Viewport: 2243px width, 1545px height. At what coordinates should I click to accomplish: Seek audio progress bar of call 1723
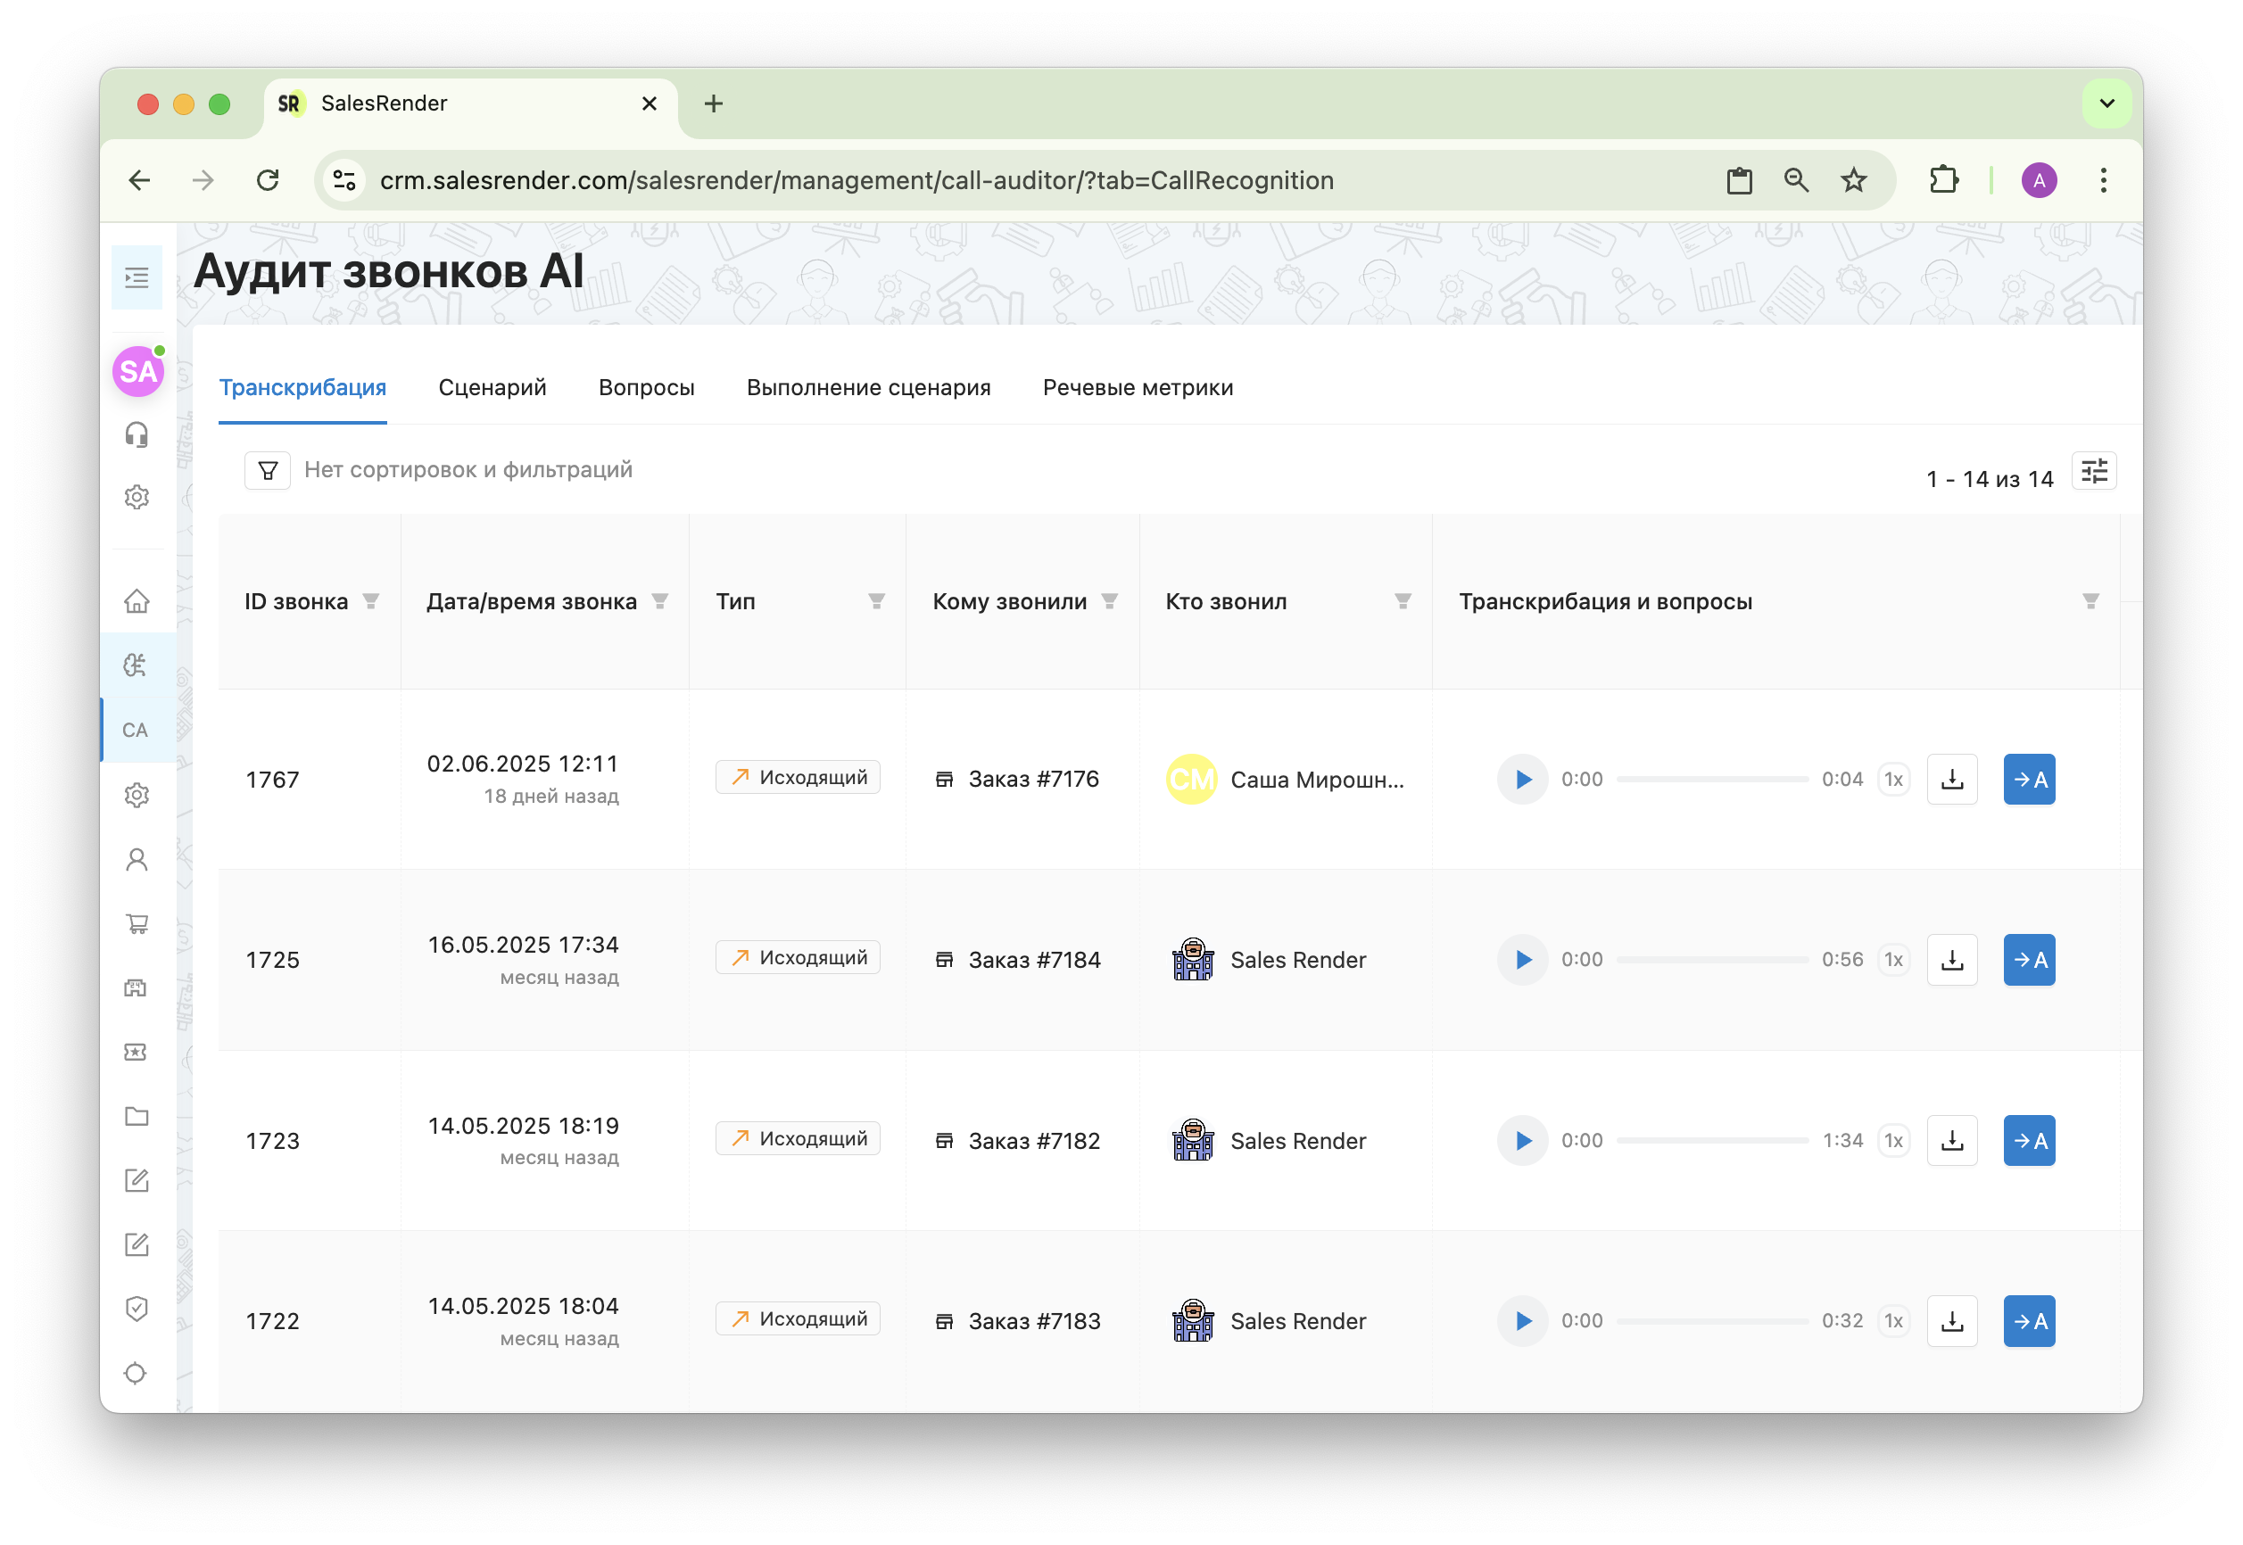click(x=1711, y=1140)
